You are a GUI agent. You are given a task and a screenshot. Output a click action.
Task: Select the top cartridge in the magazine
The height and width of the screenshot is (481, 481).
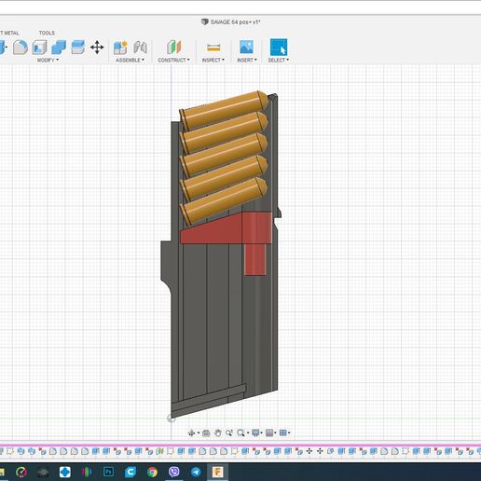pos(225,110)
